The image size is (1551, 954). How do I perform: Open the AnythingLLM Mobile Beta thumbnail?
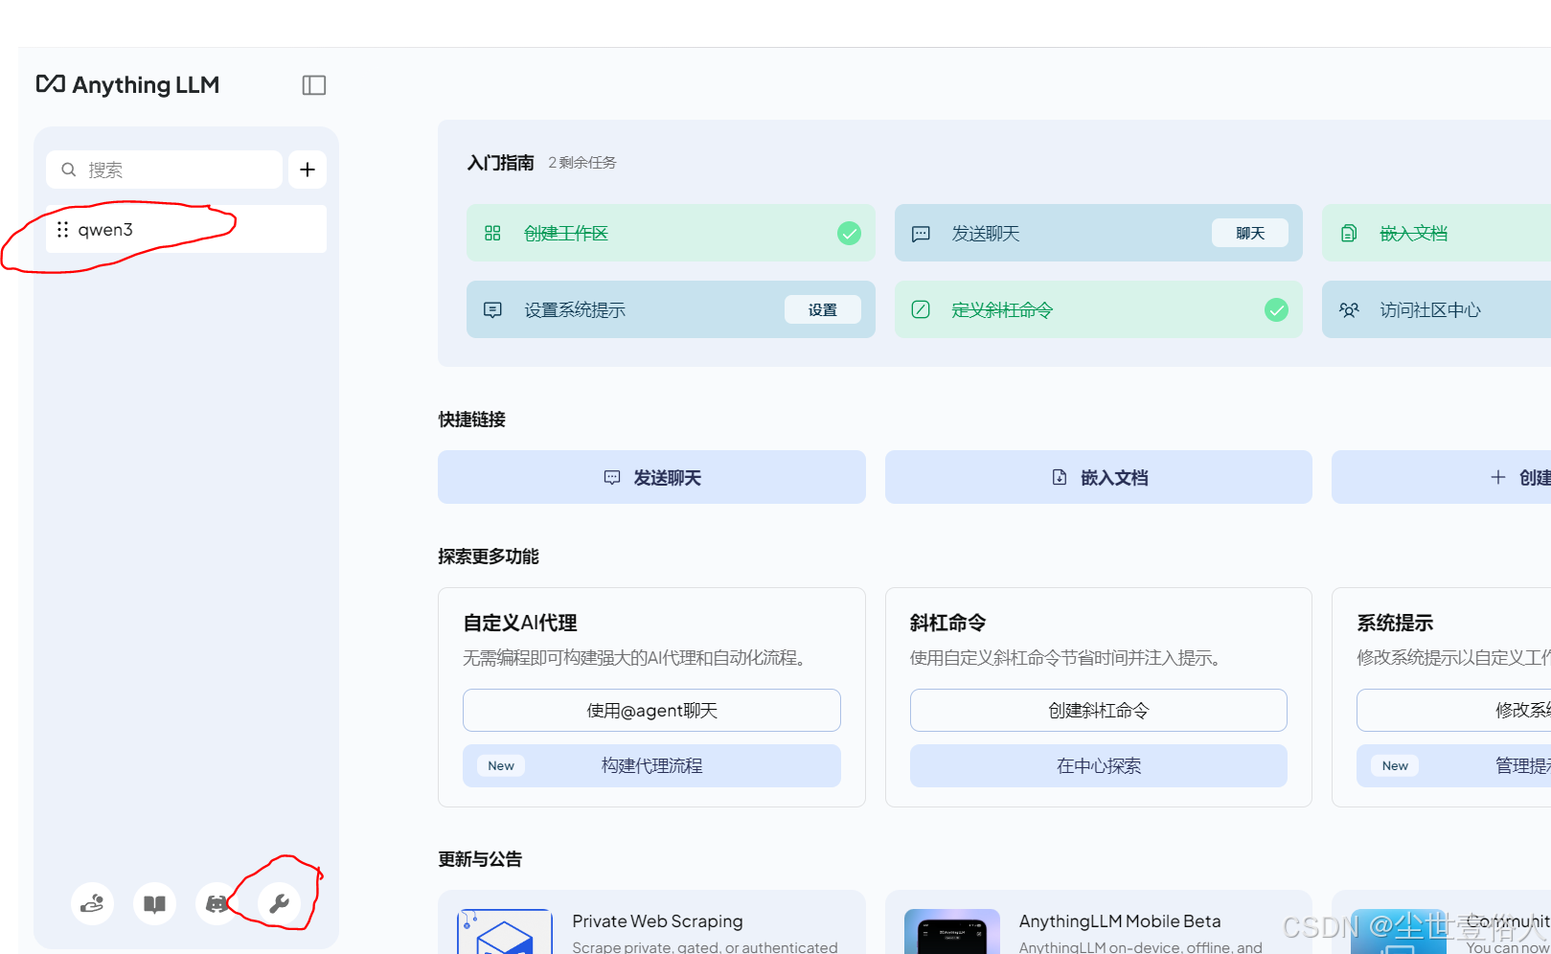pyautogui.click(x=952, y=932)
